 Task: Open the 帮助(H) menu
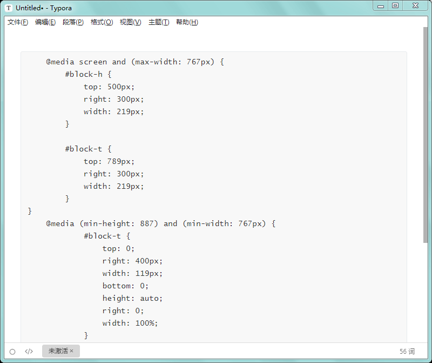187,22
